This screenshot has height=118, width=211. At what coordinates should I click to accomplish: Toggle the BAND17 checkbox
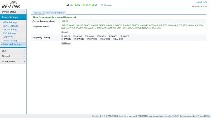[x=75, y=39]
